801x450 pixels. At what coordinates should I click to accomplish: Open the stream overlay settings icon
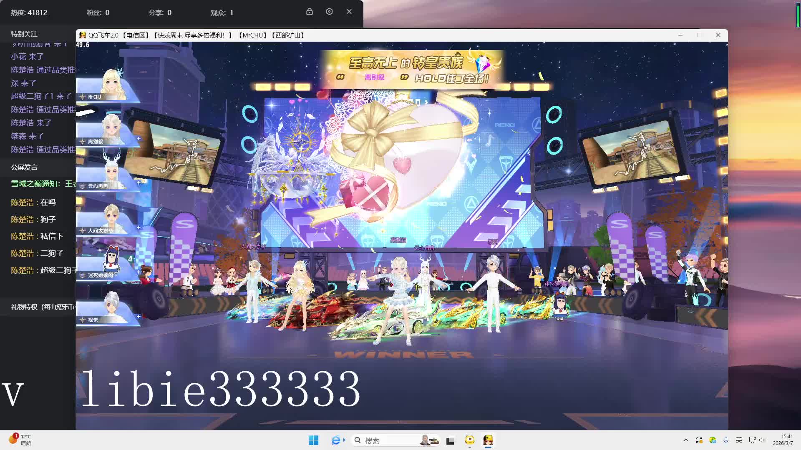coord(329,12)
